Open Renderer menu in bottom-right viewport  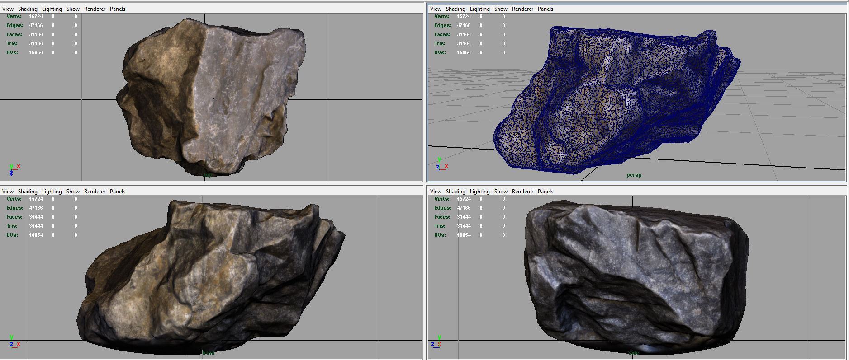pos(522,192)
